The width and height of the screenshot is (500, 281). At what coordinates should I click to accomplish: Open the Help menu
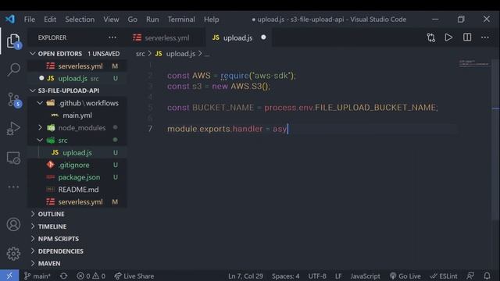(x=212, y=20)
